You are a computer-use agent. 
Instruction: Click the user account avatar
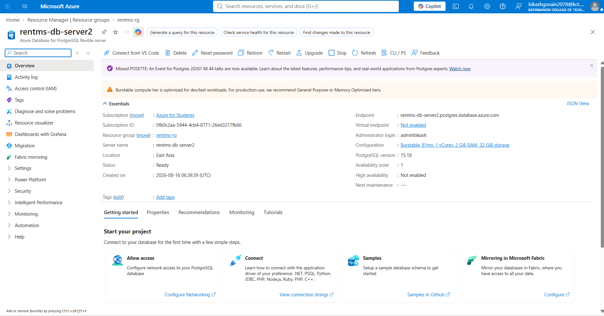(595, 6)
